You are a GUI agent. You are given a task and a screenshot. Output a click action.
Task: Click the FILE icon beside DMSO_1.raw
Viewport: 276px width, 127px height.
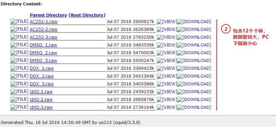pos(19,45)
